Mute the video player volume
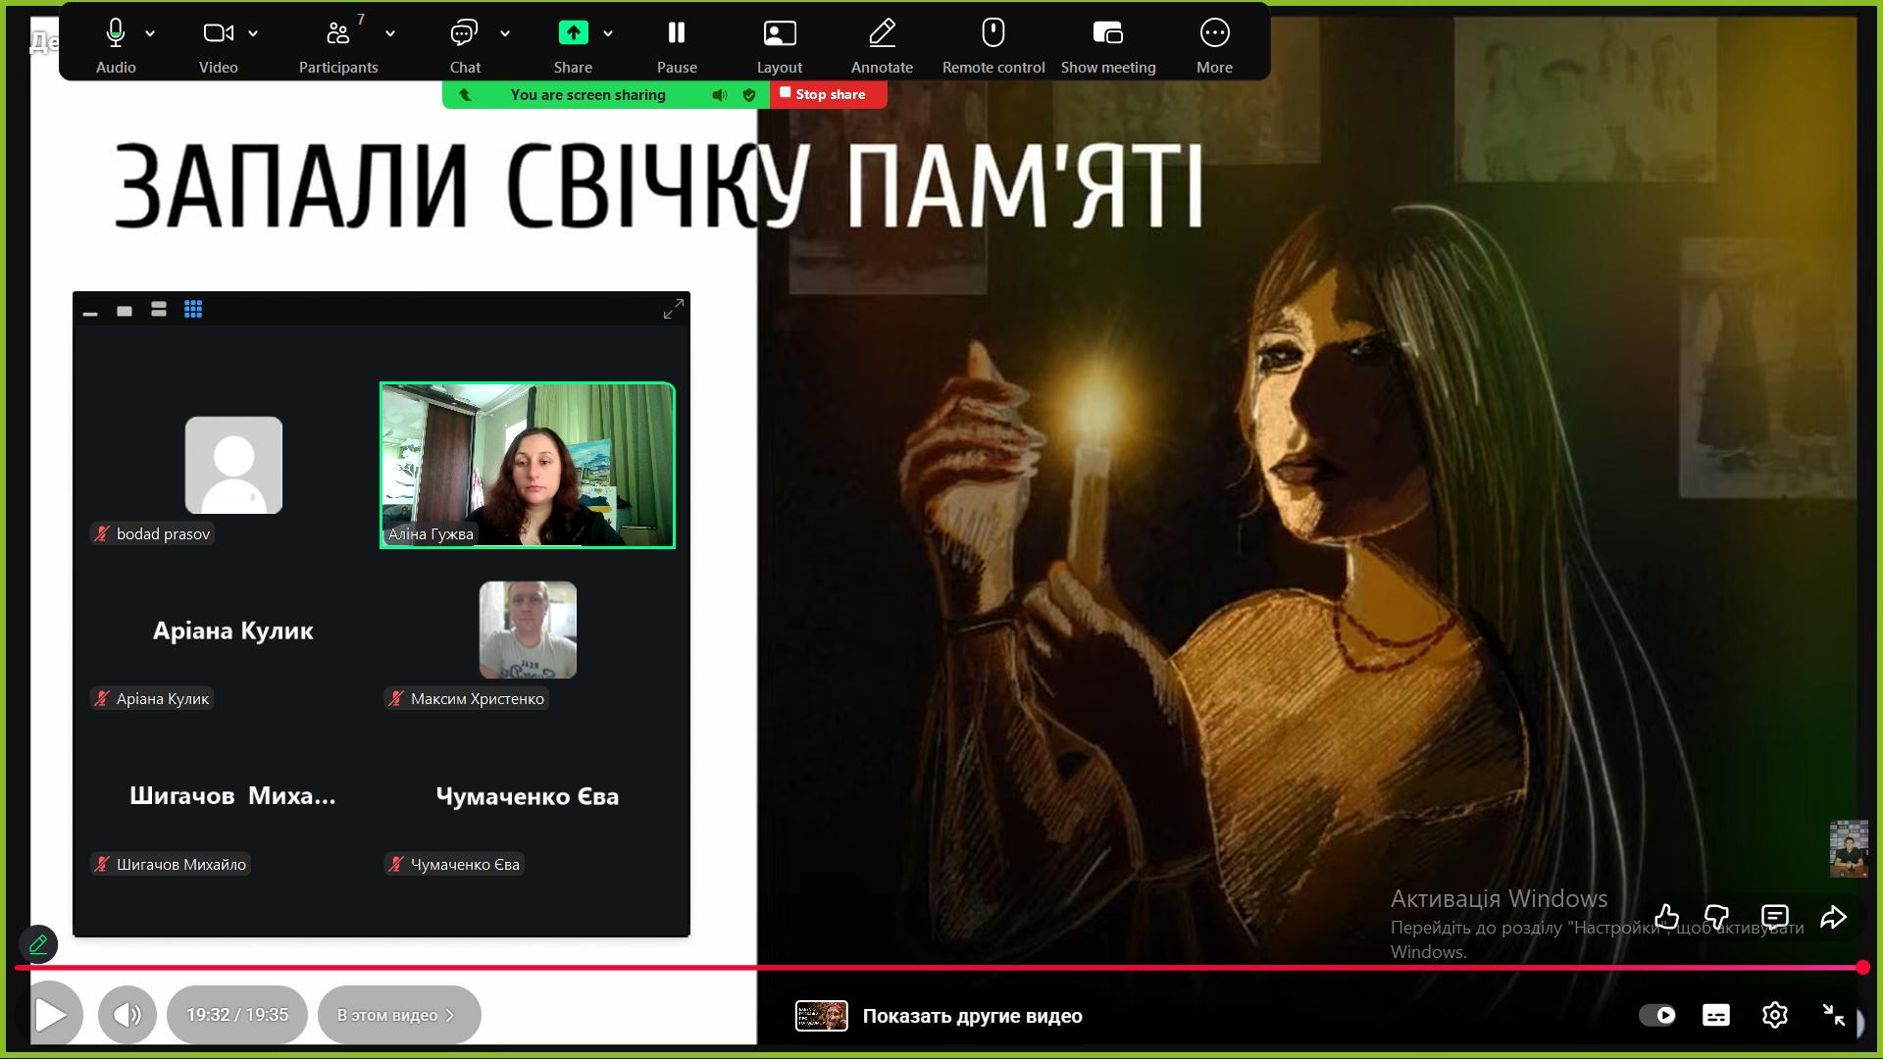 (x=127, y=1014)
